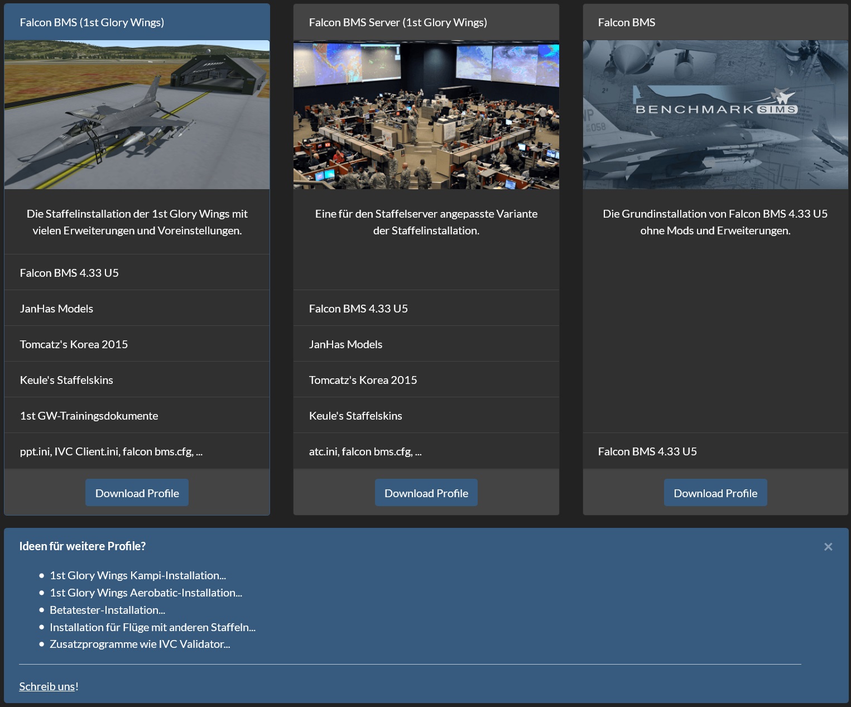Close the 'Ideen für weitere Profile?' alert
This screenshot has height=707, width=851.
[828, 547]
